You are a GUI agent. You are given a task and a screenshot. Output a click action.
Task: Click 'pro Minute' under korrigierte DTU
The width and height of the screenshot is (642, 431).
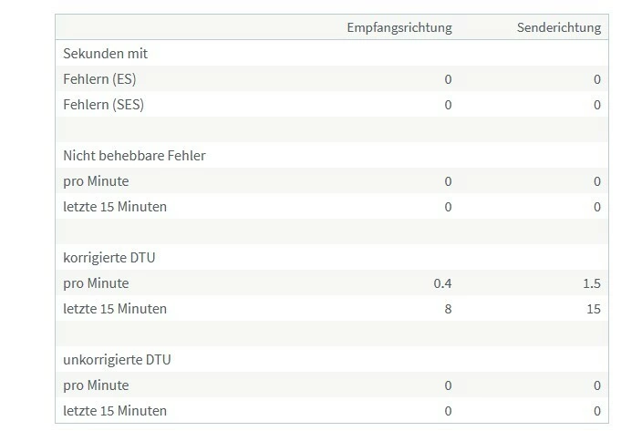[96, 283]
